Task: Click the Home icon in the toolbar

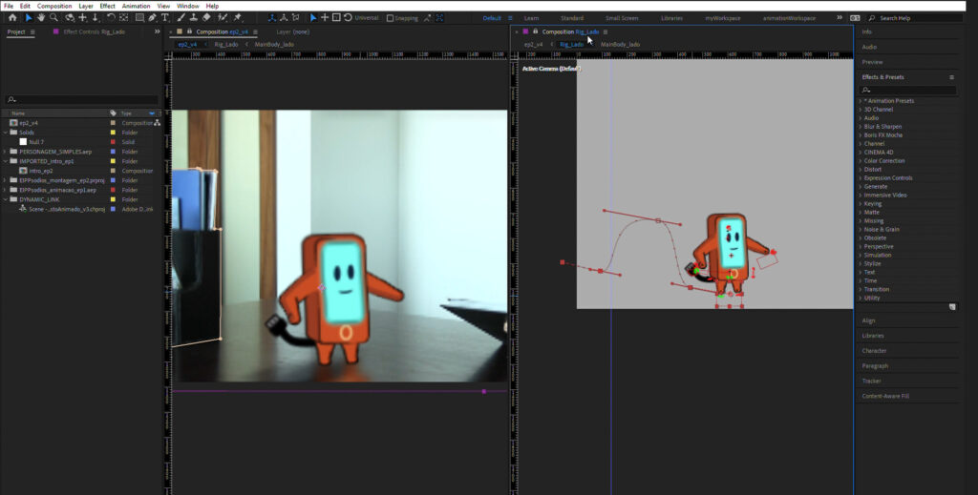Action: click(12, 17)
